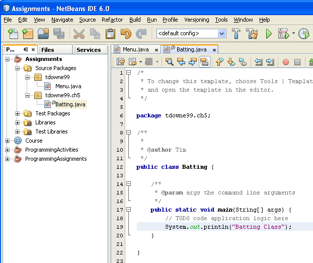Expand the ProgrammingActivities project node
The height and width of the screenshot is (263, 313).
[x=7, y=150]
